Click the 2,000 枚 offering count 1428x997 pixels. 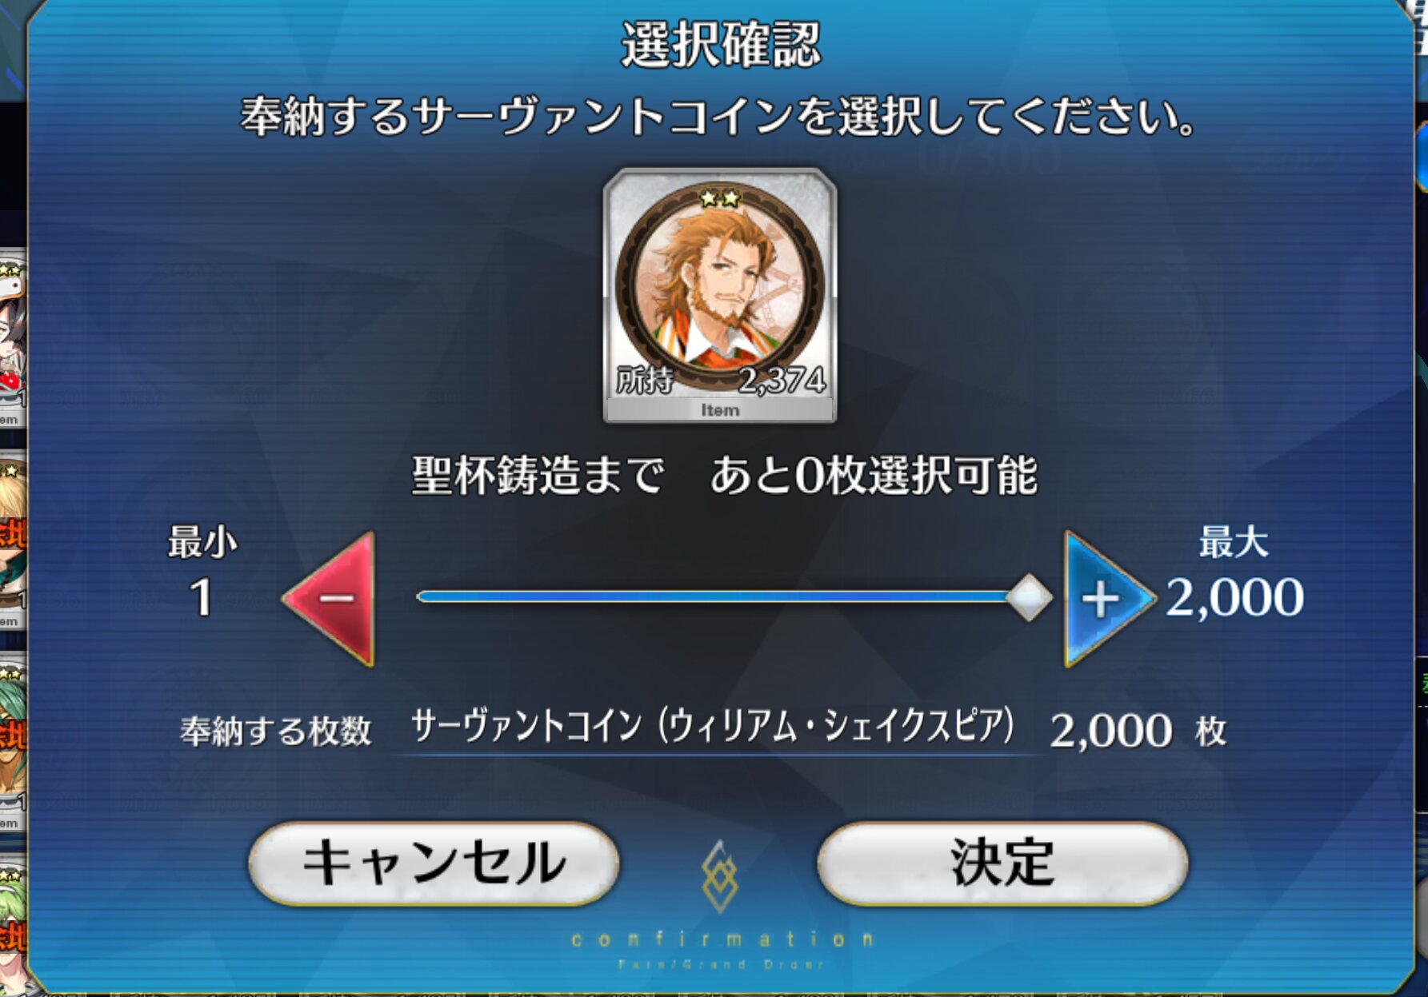click(x=1138, y=731)
